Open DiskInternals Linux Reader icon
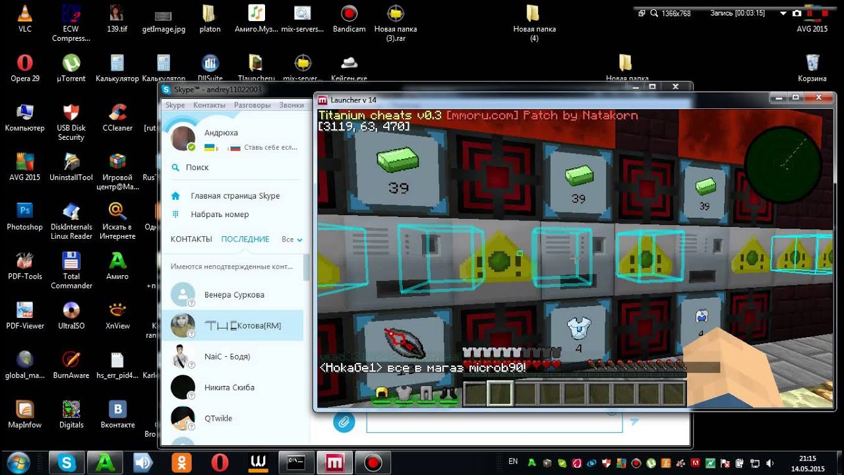 71,221
